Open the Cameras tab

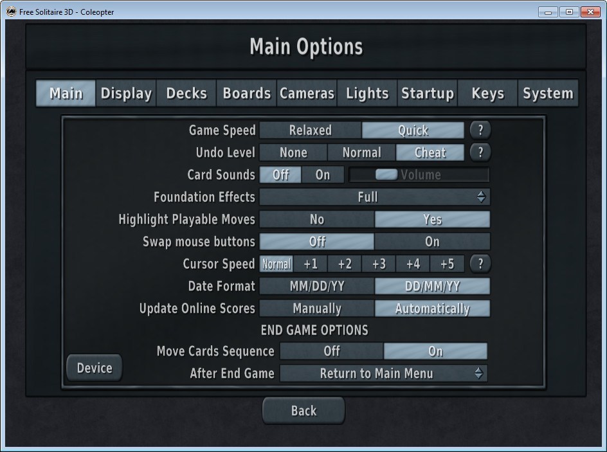click(307, 93)
